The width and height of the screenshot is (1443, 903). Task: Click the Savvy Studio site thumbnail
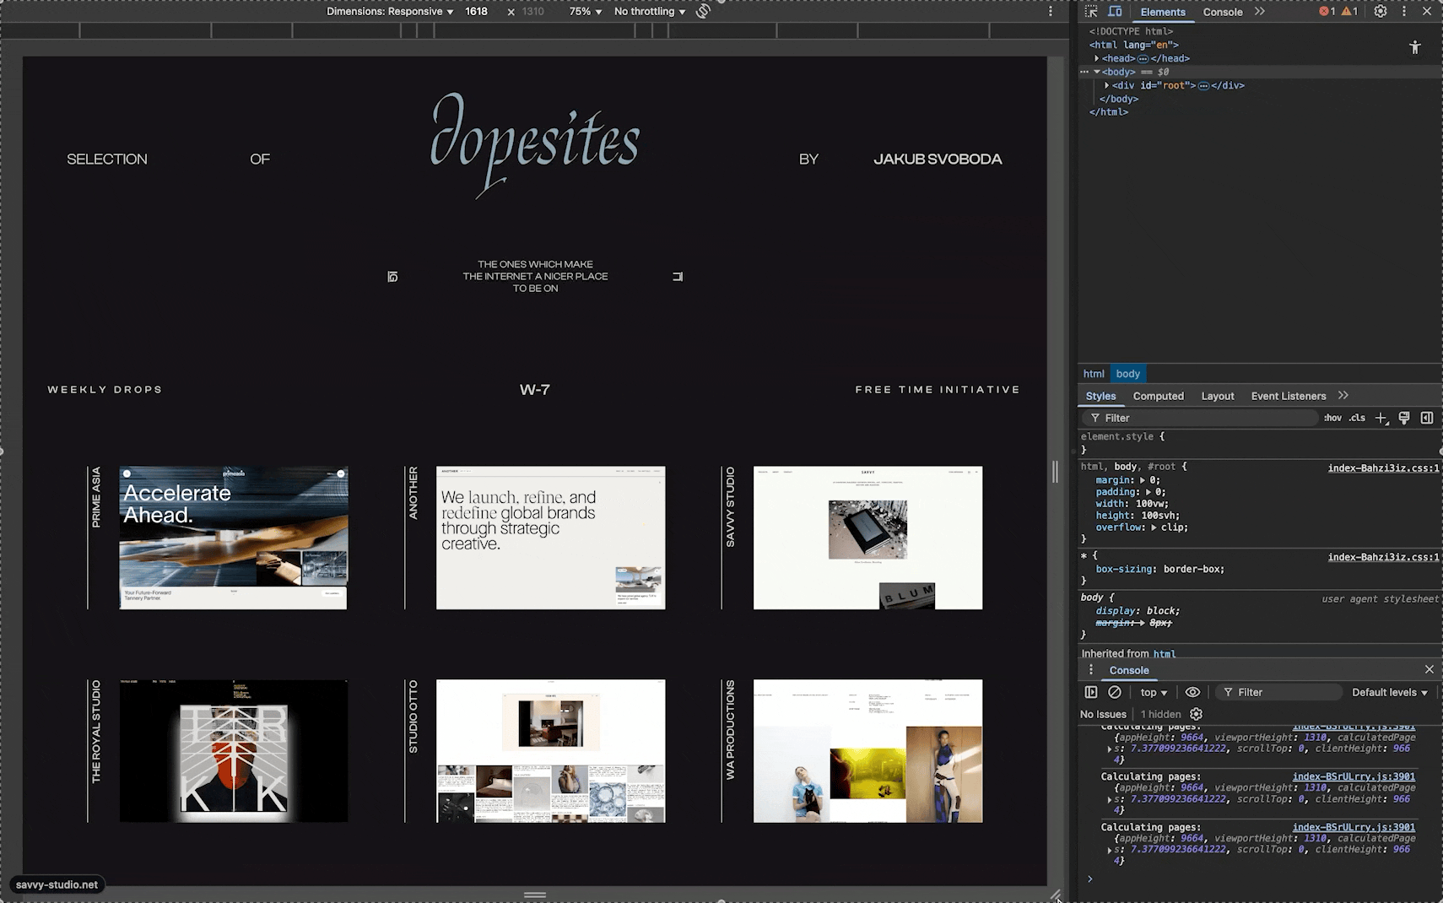point(867,538)
